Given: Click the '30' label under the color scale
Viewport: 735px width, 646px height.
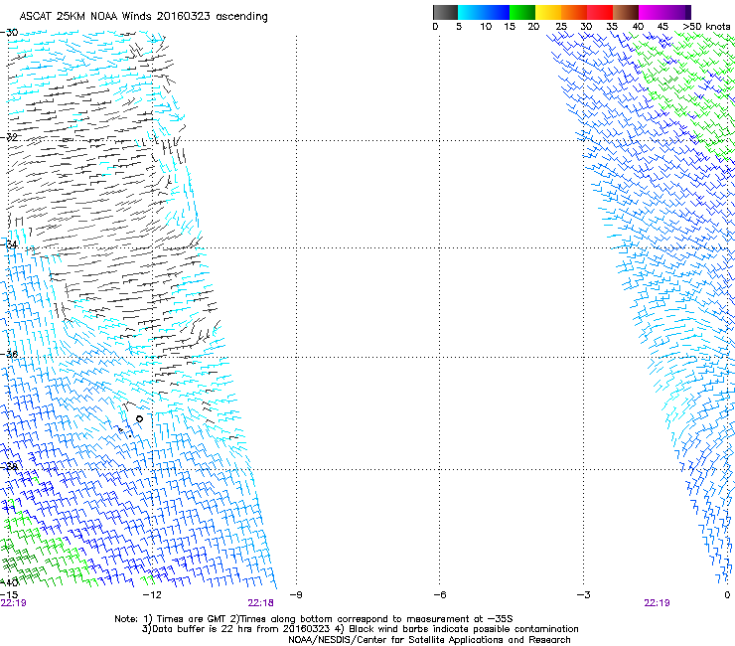Looking at the screenshot, I should pyautogui.click(x=586, y=27).
